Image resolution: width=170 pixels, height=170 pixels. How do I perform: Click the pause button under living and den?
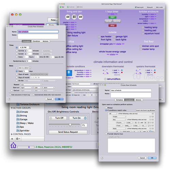(x=74, y=17)
